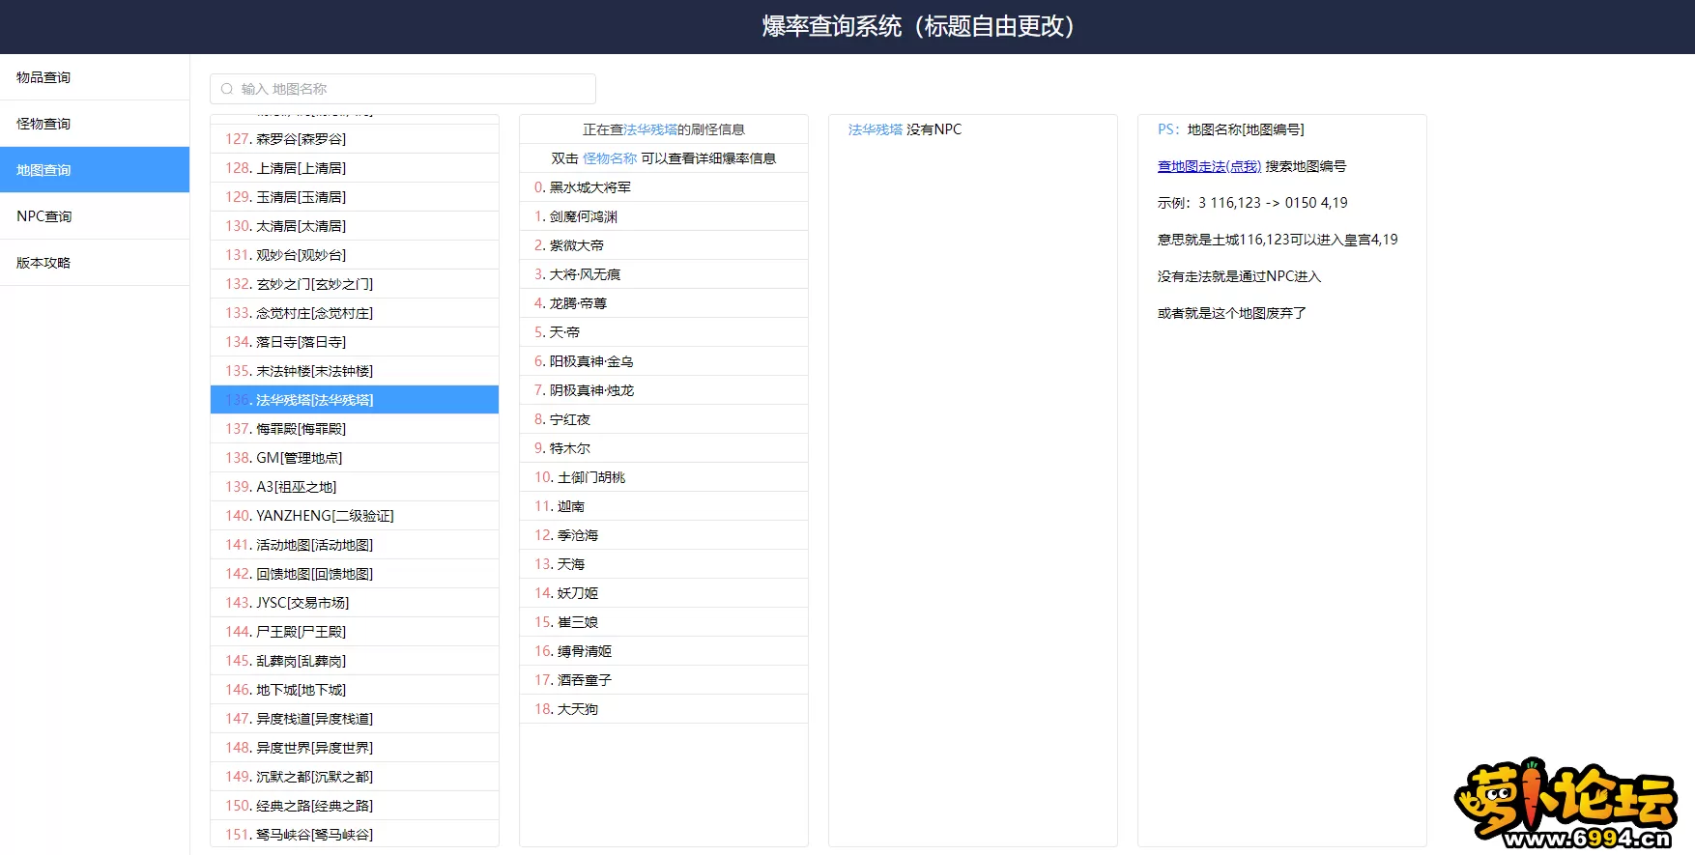Follow the 查地图走法(点我) link
The width and height of the screenshot is (1695, 855).
tap(1209, 166)
